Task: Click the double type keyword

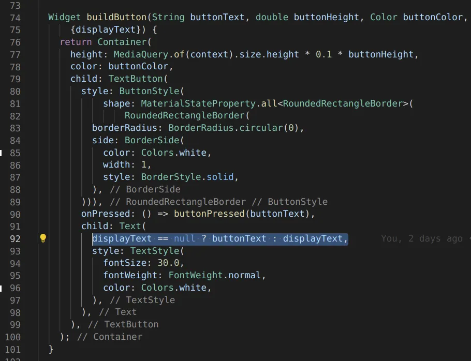Action: [272, 18]
